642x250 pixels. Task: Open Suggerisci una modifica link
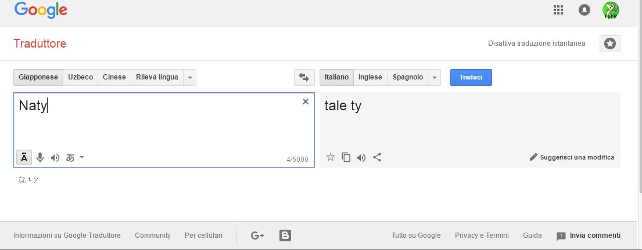point(572,157)
